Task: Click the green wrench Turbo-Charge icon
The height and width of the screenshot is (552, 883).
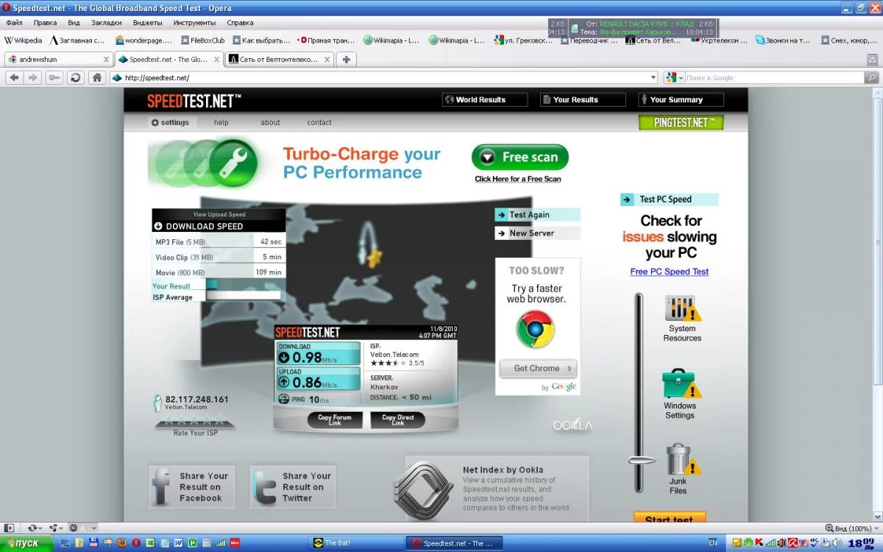Action: 233,162
